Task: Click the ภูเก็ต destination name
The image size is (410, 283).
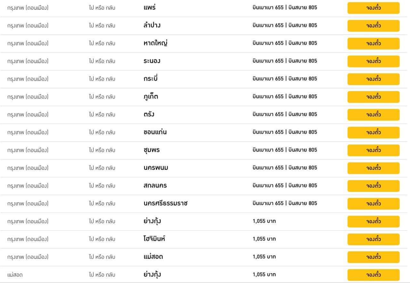Action: [151, 97]
